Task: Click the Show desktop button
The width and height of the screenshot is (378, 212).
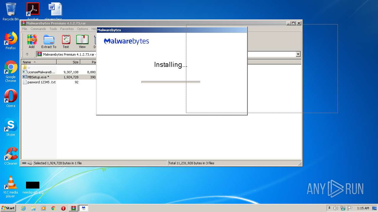Action: pos(375,208)
